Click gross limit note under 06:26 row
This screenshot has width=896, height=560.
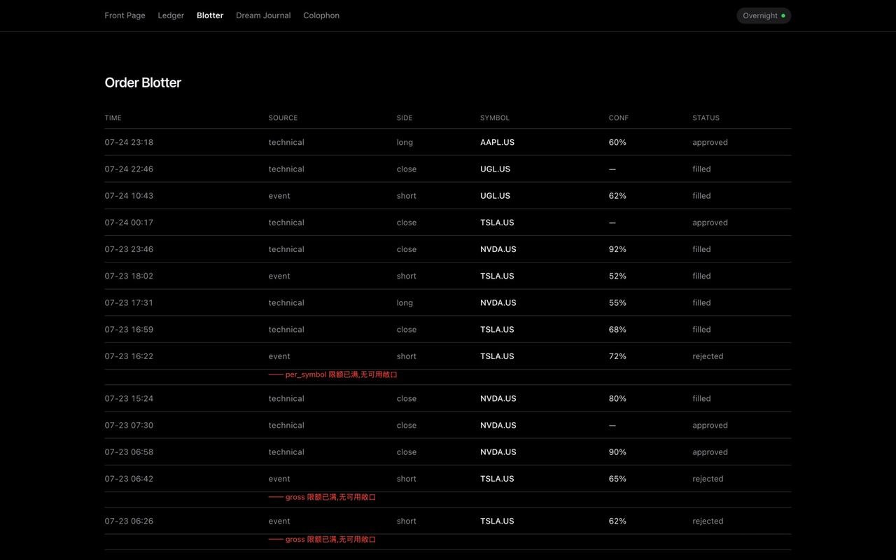point(322,539)
